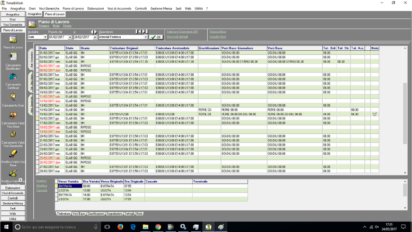
Task: Open Caricamento Giustificativi sidebar icon
Action: coord(13,57)
